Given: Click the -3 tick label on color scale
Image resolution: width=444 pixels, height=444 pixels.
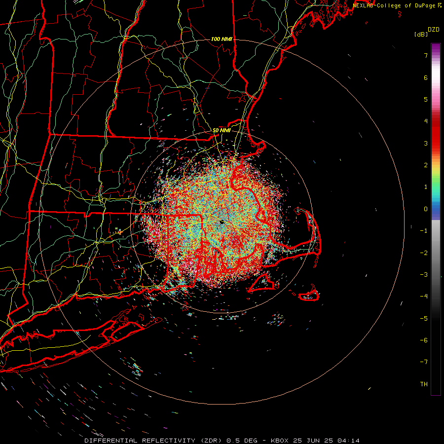Looking at the screenshot, I should point(424,275).
